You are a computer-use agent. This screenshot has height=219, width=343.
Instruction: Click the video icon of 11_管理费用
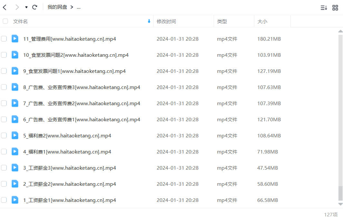click(15, 39)
